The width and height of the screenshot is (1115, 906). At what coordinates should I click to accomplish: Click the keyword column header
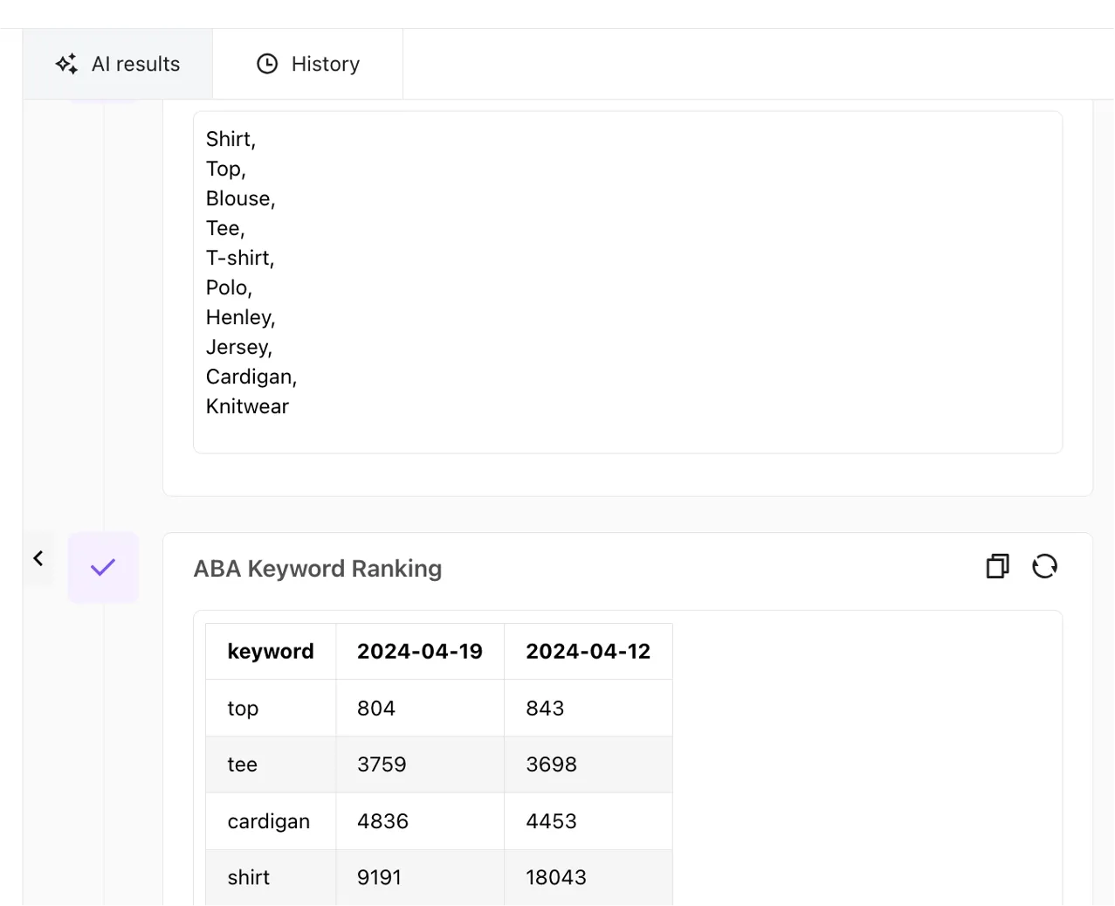pos(271,652)
